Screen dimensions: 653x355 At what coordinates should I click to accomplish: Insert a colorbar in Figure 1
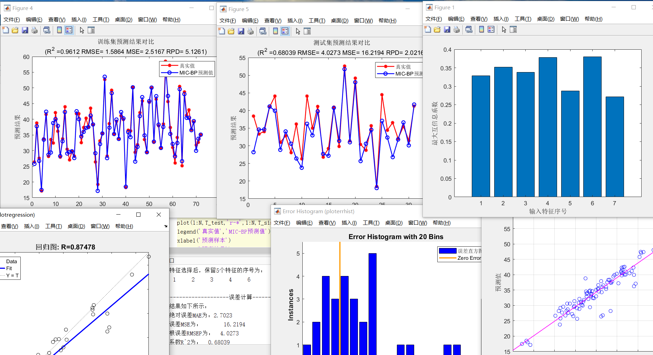coord(481,30)
